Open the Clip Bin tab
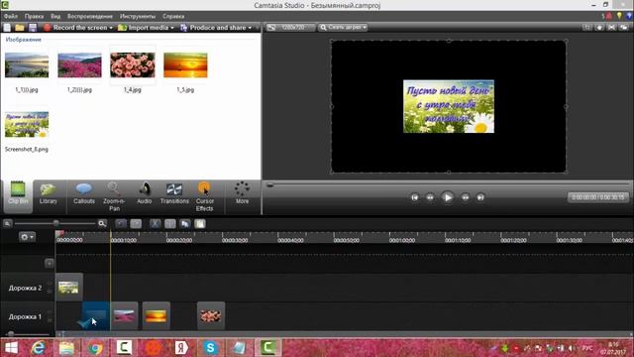 click(18, 195)
